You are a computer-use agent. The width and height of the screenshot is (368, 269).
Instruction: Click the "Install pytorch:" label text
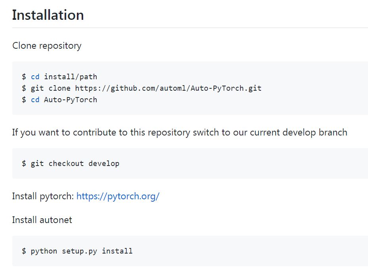pos(43,196)
